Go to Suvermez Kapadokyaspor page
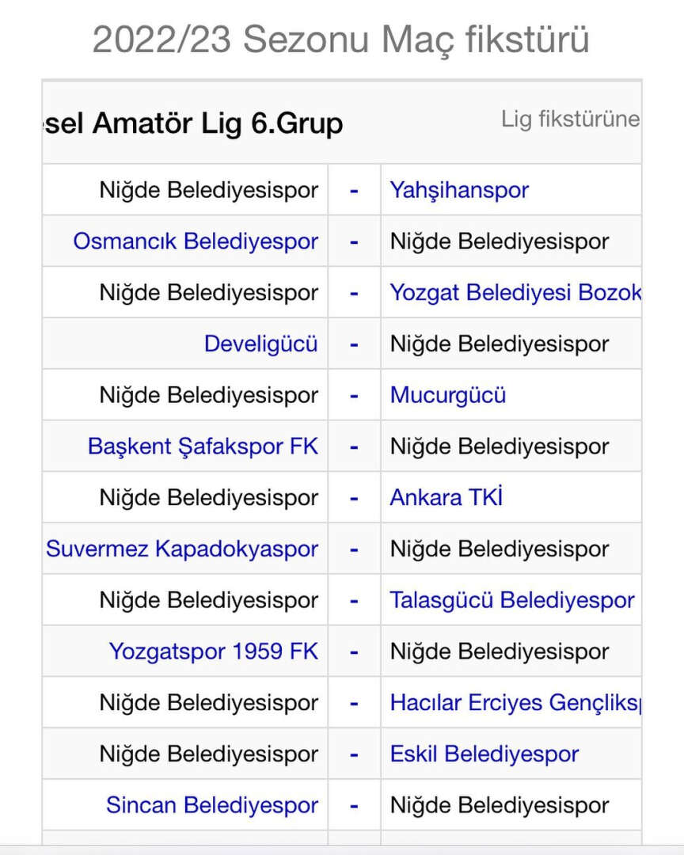 tap(182, 549)
